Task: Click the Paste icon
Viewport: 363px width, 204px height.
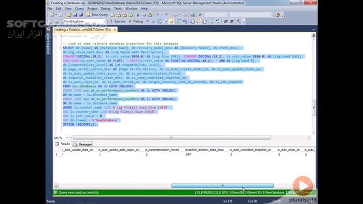Action: [150, 15]
